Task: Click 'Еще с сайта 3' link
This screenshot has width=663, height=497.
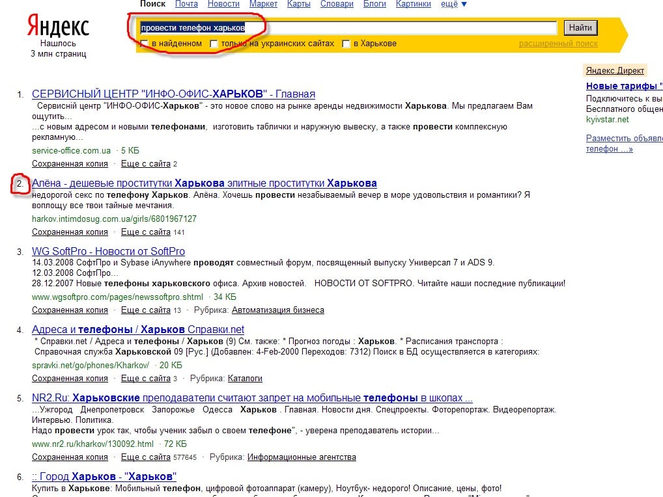Action: point(149,379)
